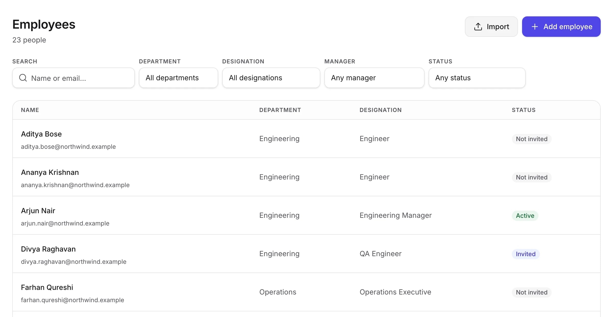Open Ananya Krishnan employee row
This screenshot has width=613, height=317.
[x=306, y=177]
